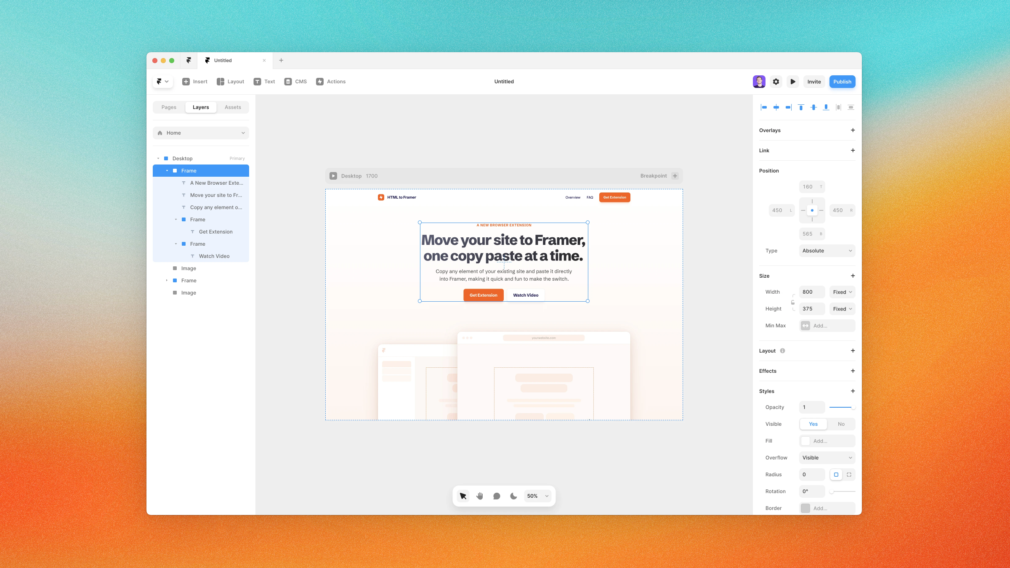Open the Position Type dropdown
The image size is (1010, 568).
(x=827, y=251)
